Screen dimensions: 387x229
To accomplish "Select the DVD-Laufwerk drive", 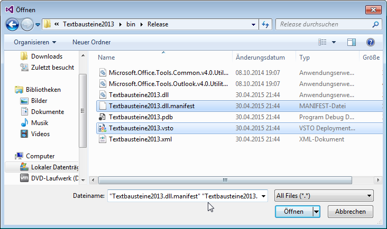I will click(x=54, y=178).
